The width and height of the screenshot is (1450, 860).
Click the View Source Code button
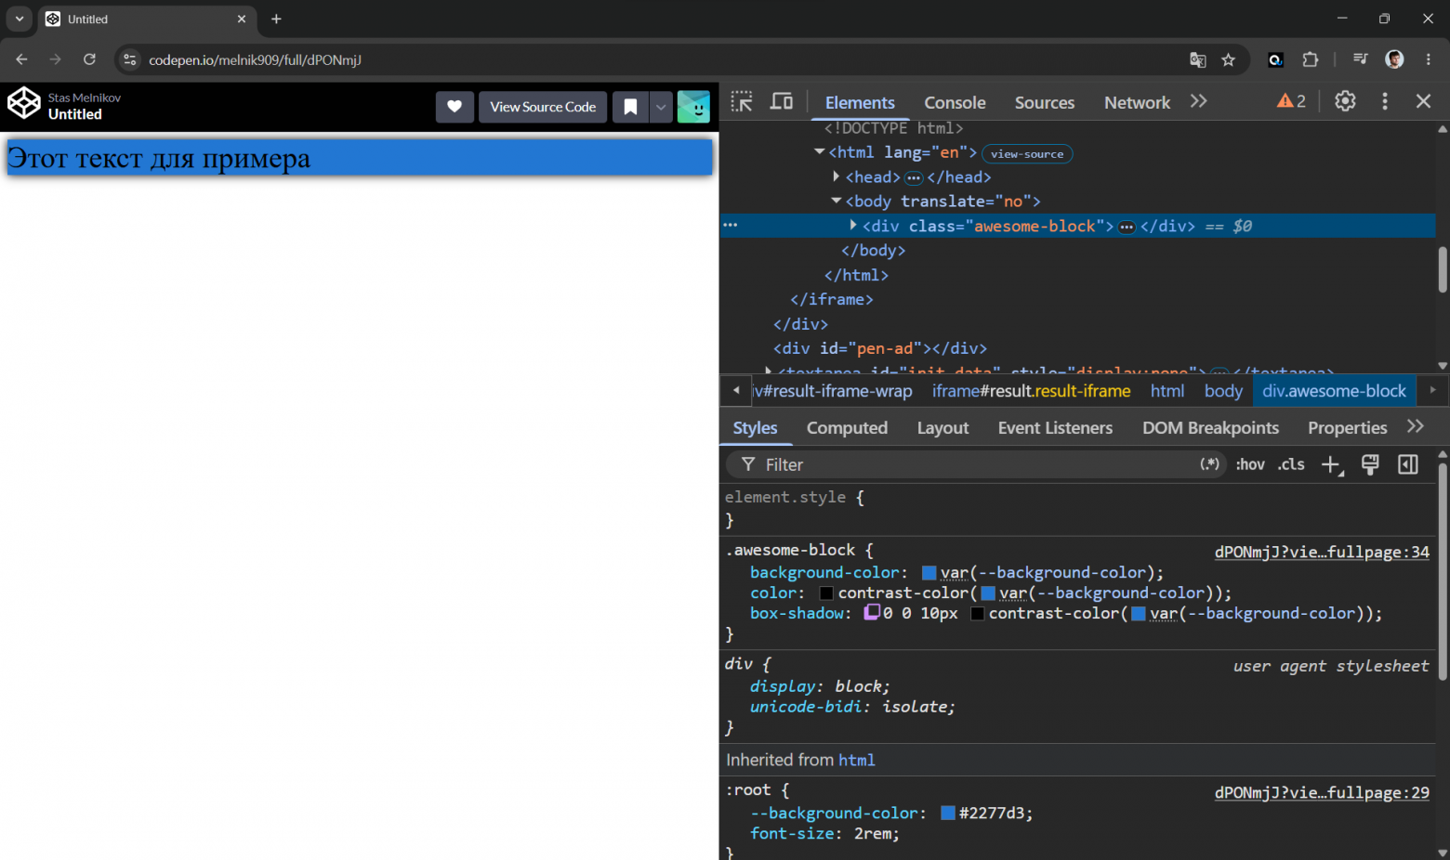click(543, 107)
